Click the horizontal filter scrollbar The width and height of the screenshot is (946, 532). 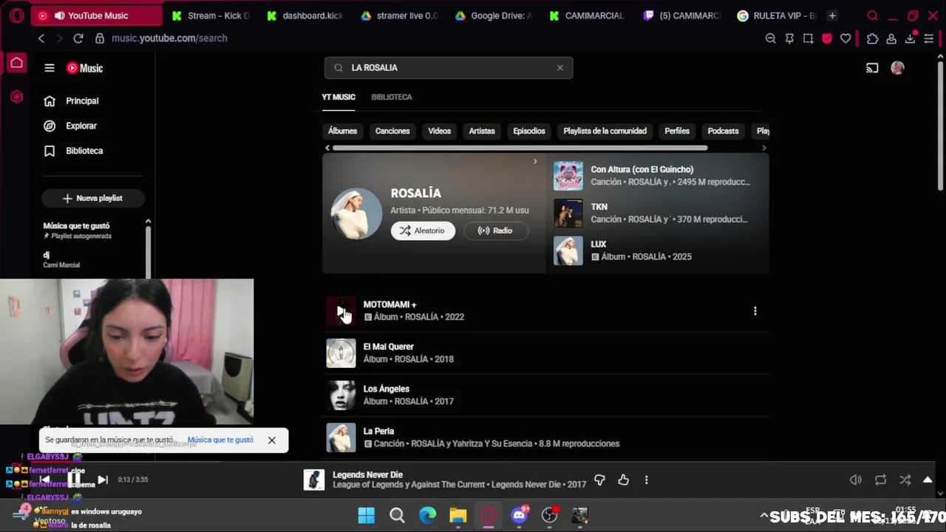(520, 148)
